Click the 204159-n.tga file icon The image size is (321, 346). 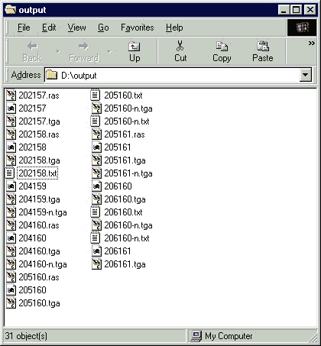[11, 212]
